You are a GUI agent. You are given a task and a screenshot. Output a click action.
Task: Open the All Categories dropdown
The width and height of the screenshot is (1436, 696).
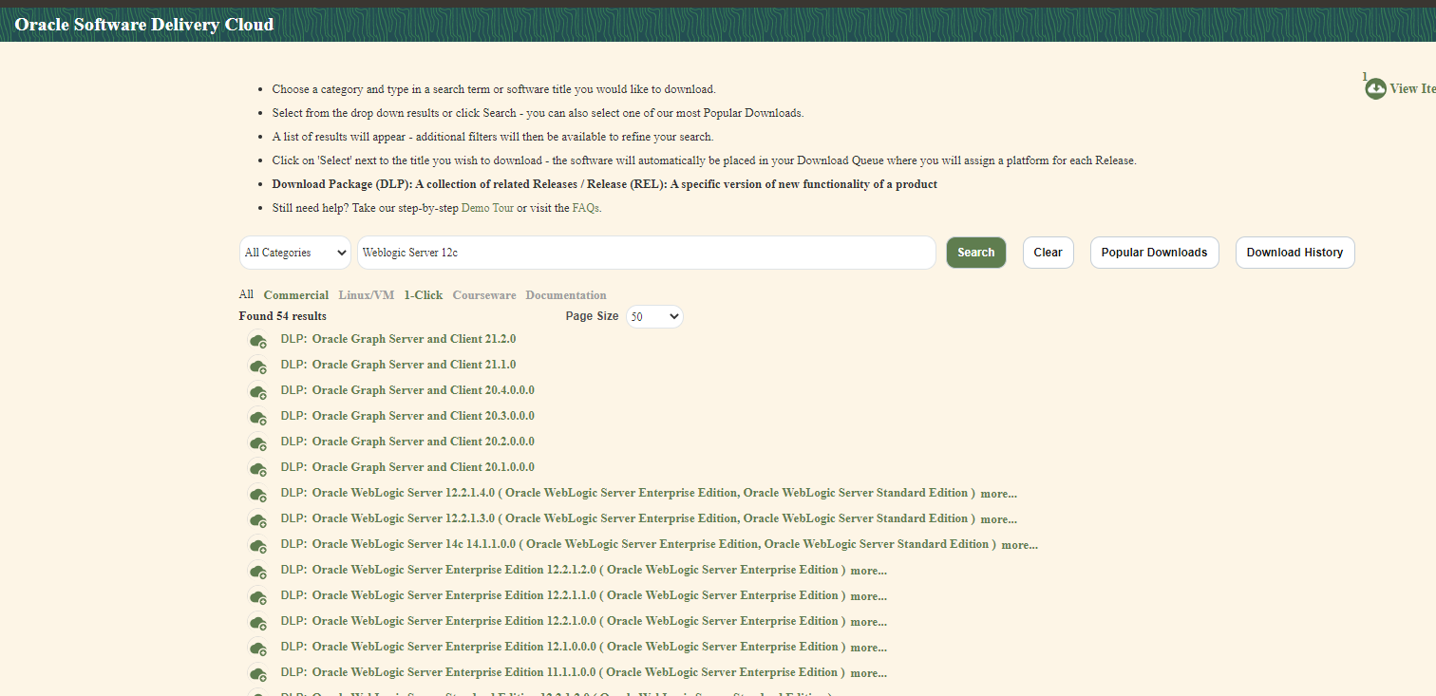[x=294, y=253]
